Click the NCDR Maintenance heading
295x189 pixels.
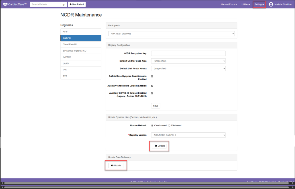coord(81,15)
